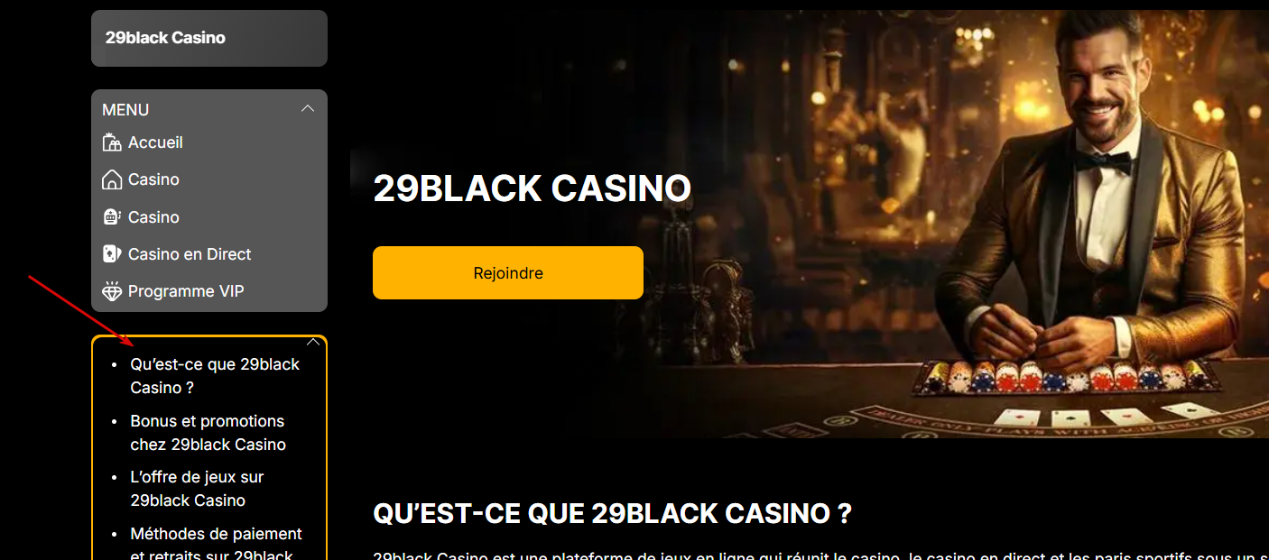This screenshot has height=560, width=1269.
Task: Jump to Qu'est-ce que 29black Casino section
Action: (215, 376)
